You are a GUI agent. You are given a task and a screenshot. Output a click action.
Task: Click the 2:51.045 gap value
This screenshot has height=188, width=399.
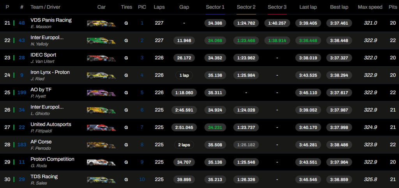pyautogui.click(x=184, y=128)
